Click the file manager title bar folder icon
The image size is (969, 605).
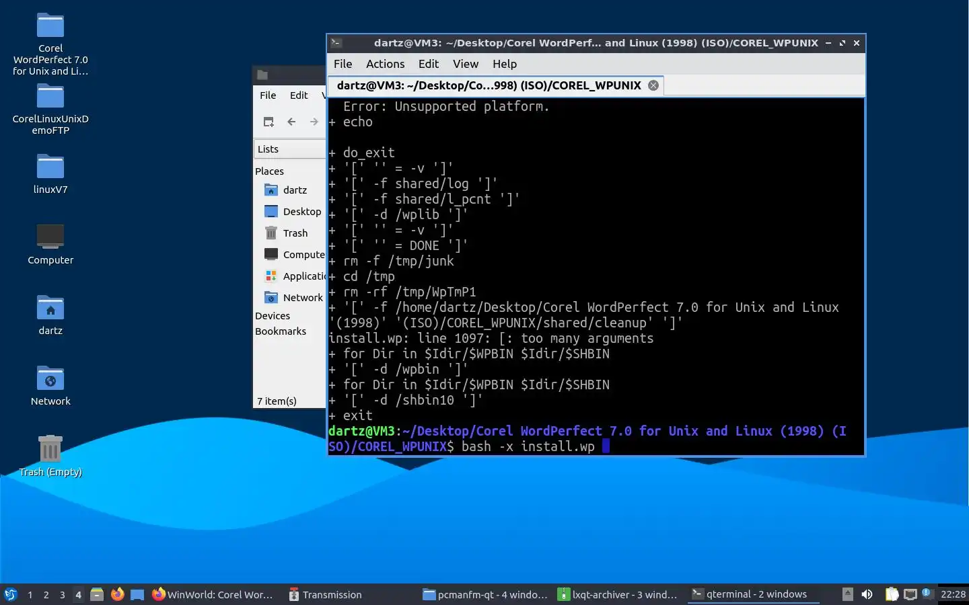(x=262, y=75)
